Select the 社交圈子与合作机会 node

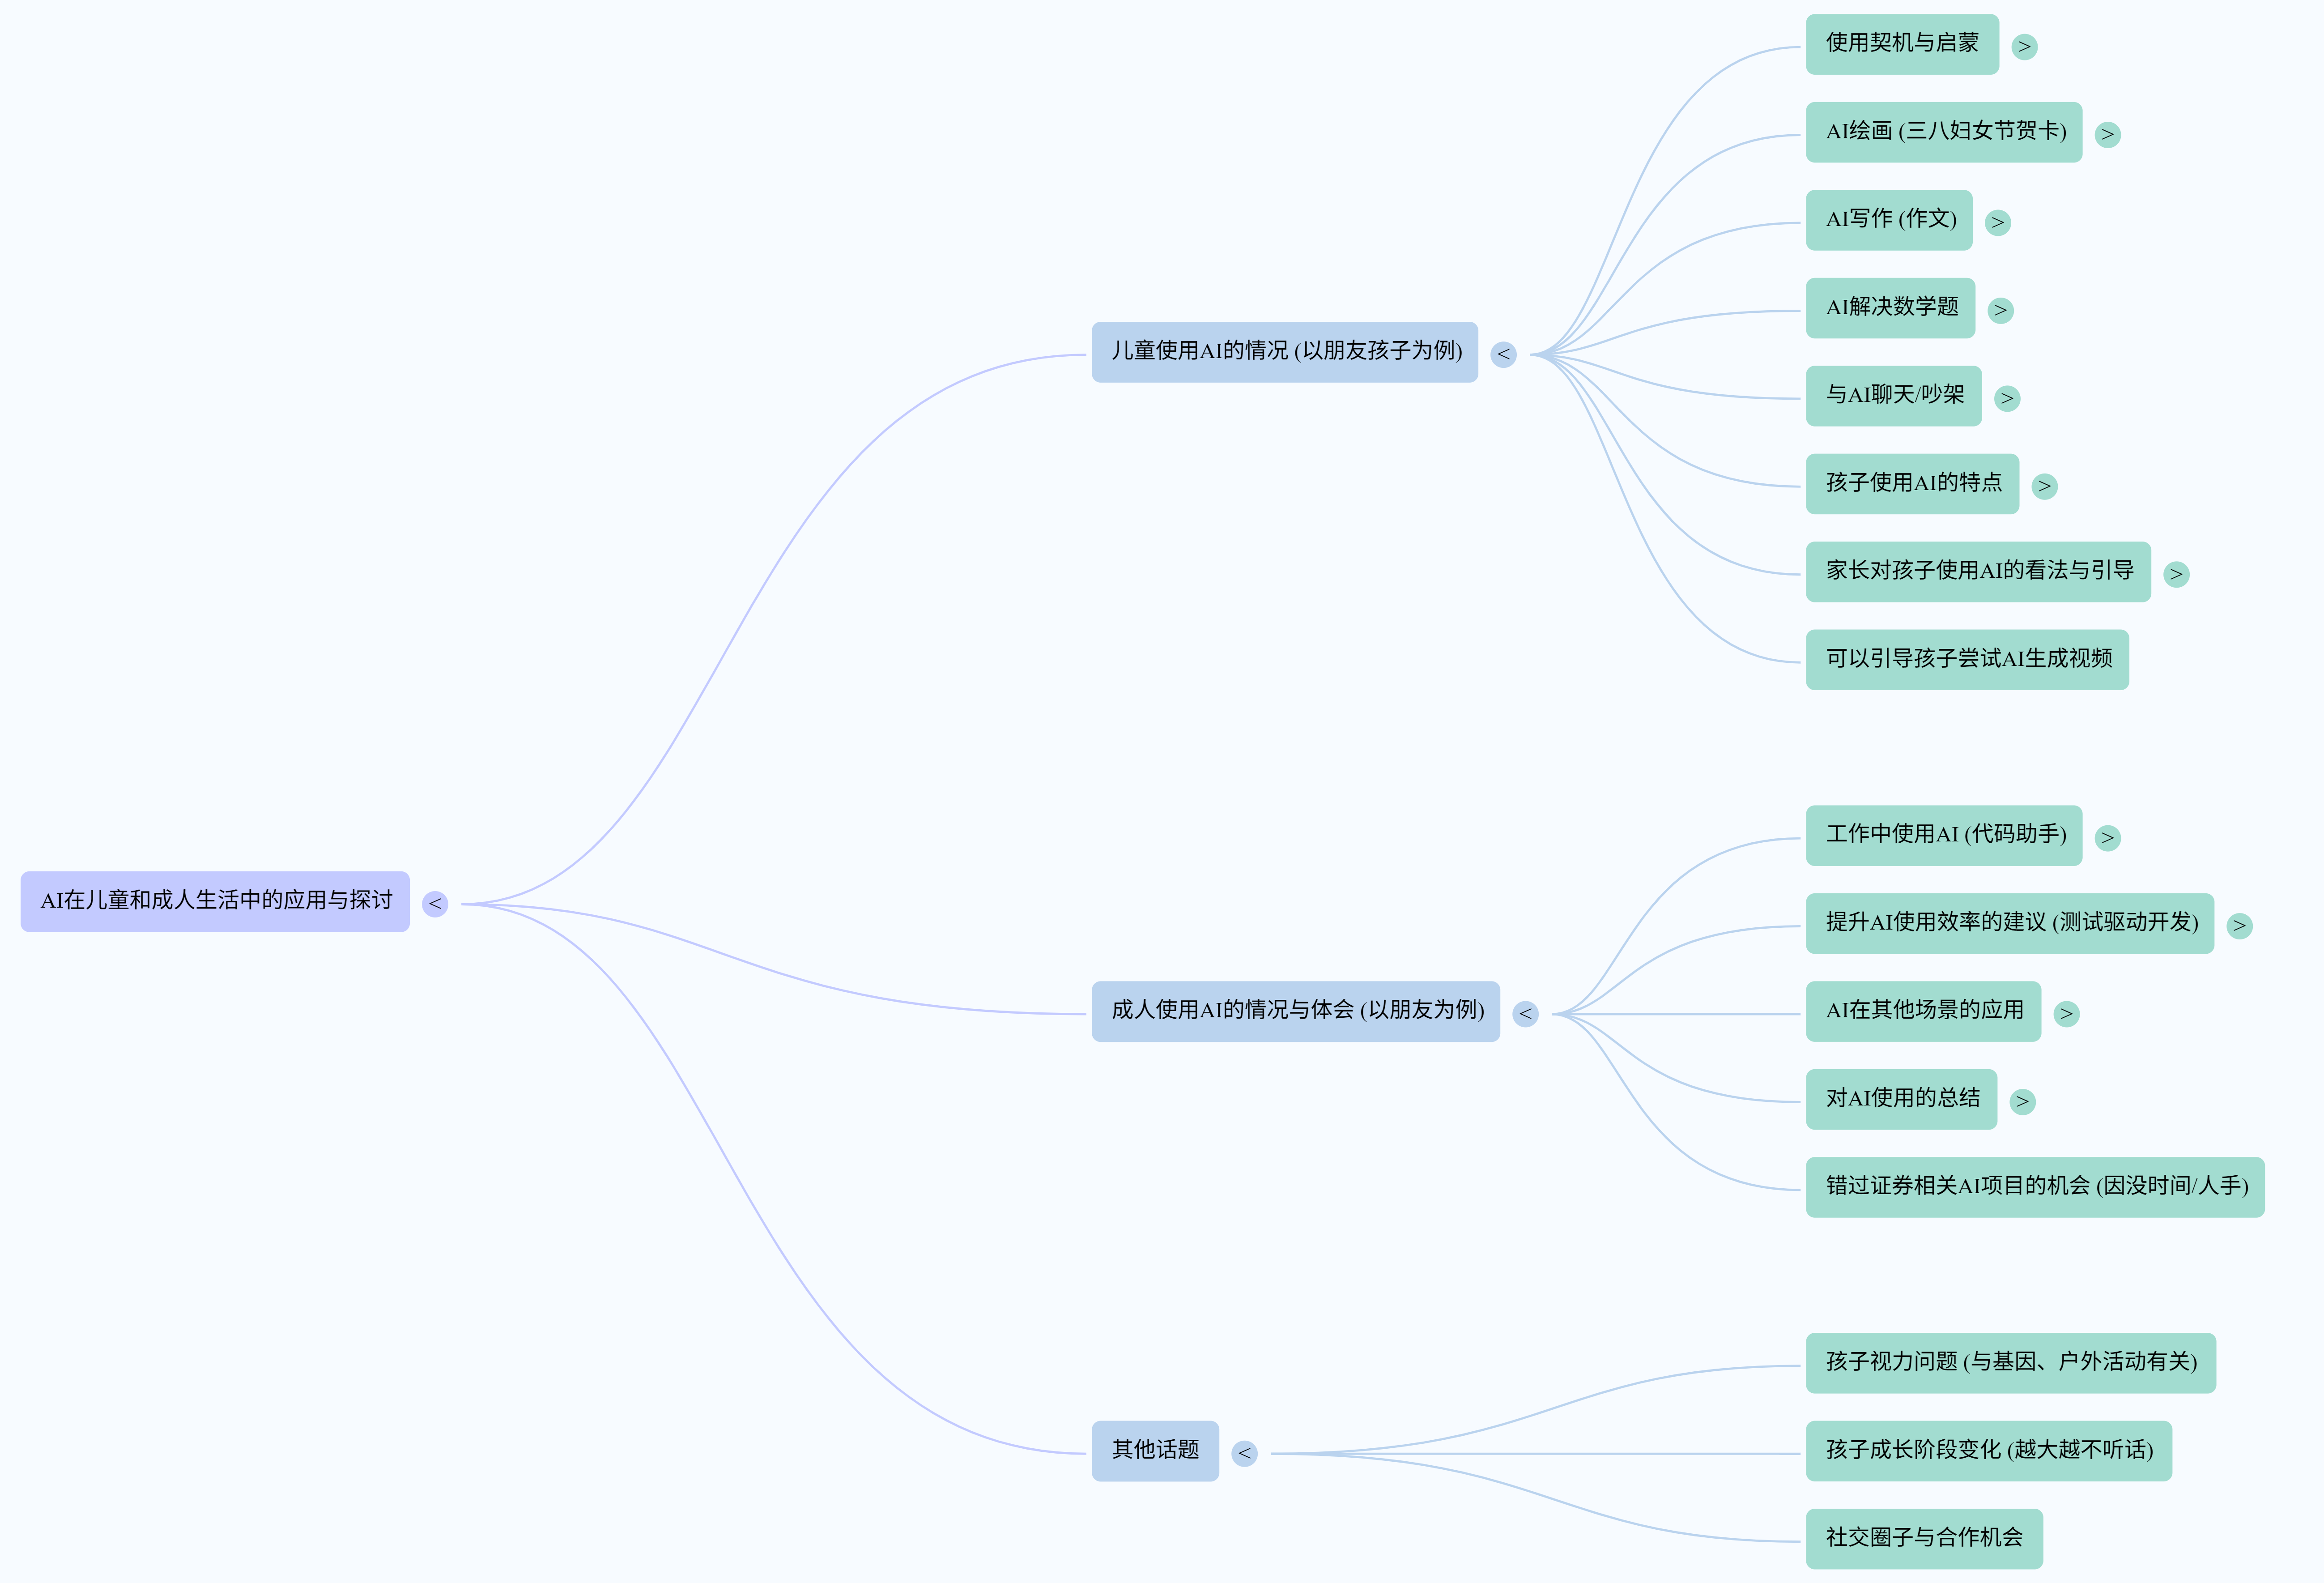click(1923, 1539)
